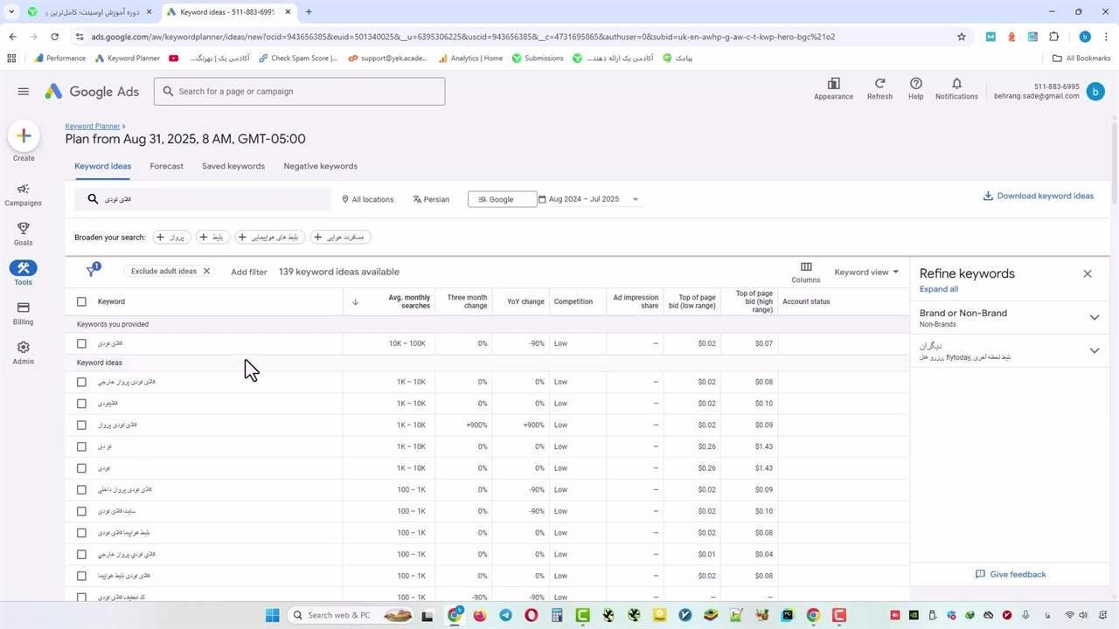The image size is (1119, 629).
Task: Open the Help icon in header
Action: 915,85
